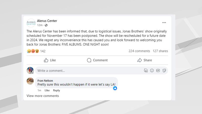Share the Alerus Center post
Viewport: 202px width, 114px height.
pyautogui.click(x=145, y=60)
